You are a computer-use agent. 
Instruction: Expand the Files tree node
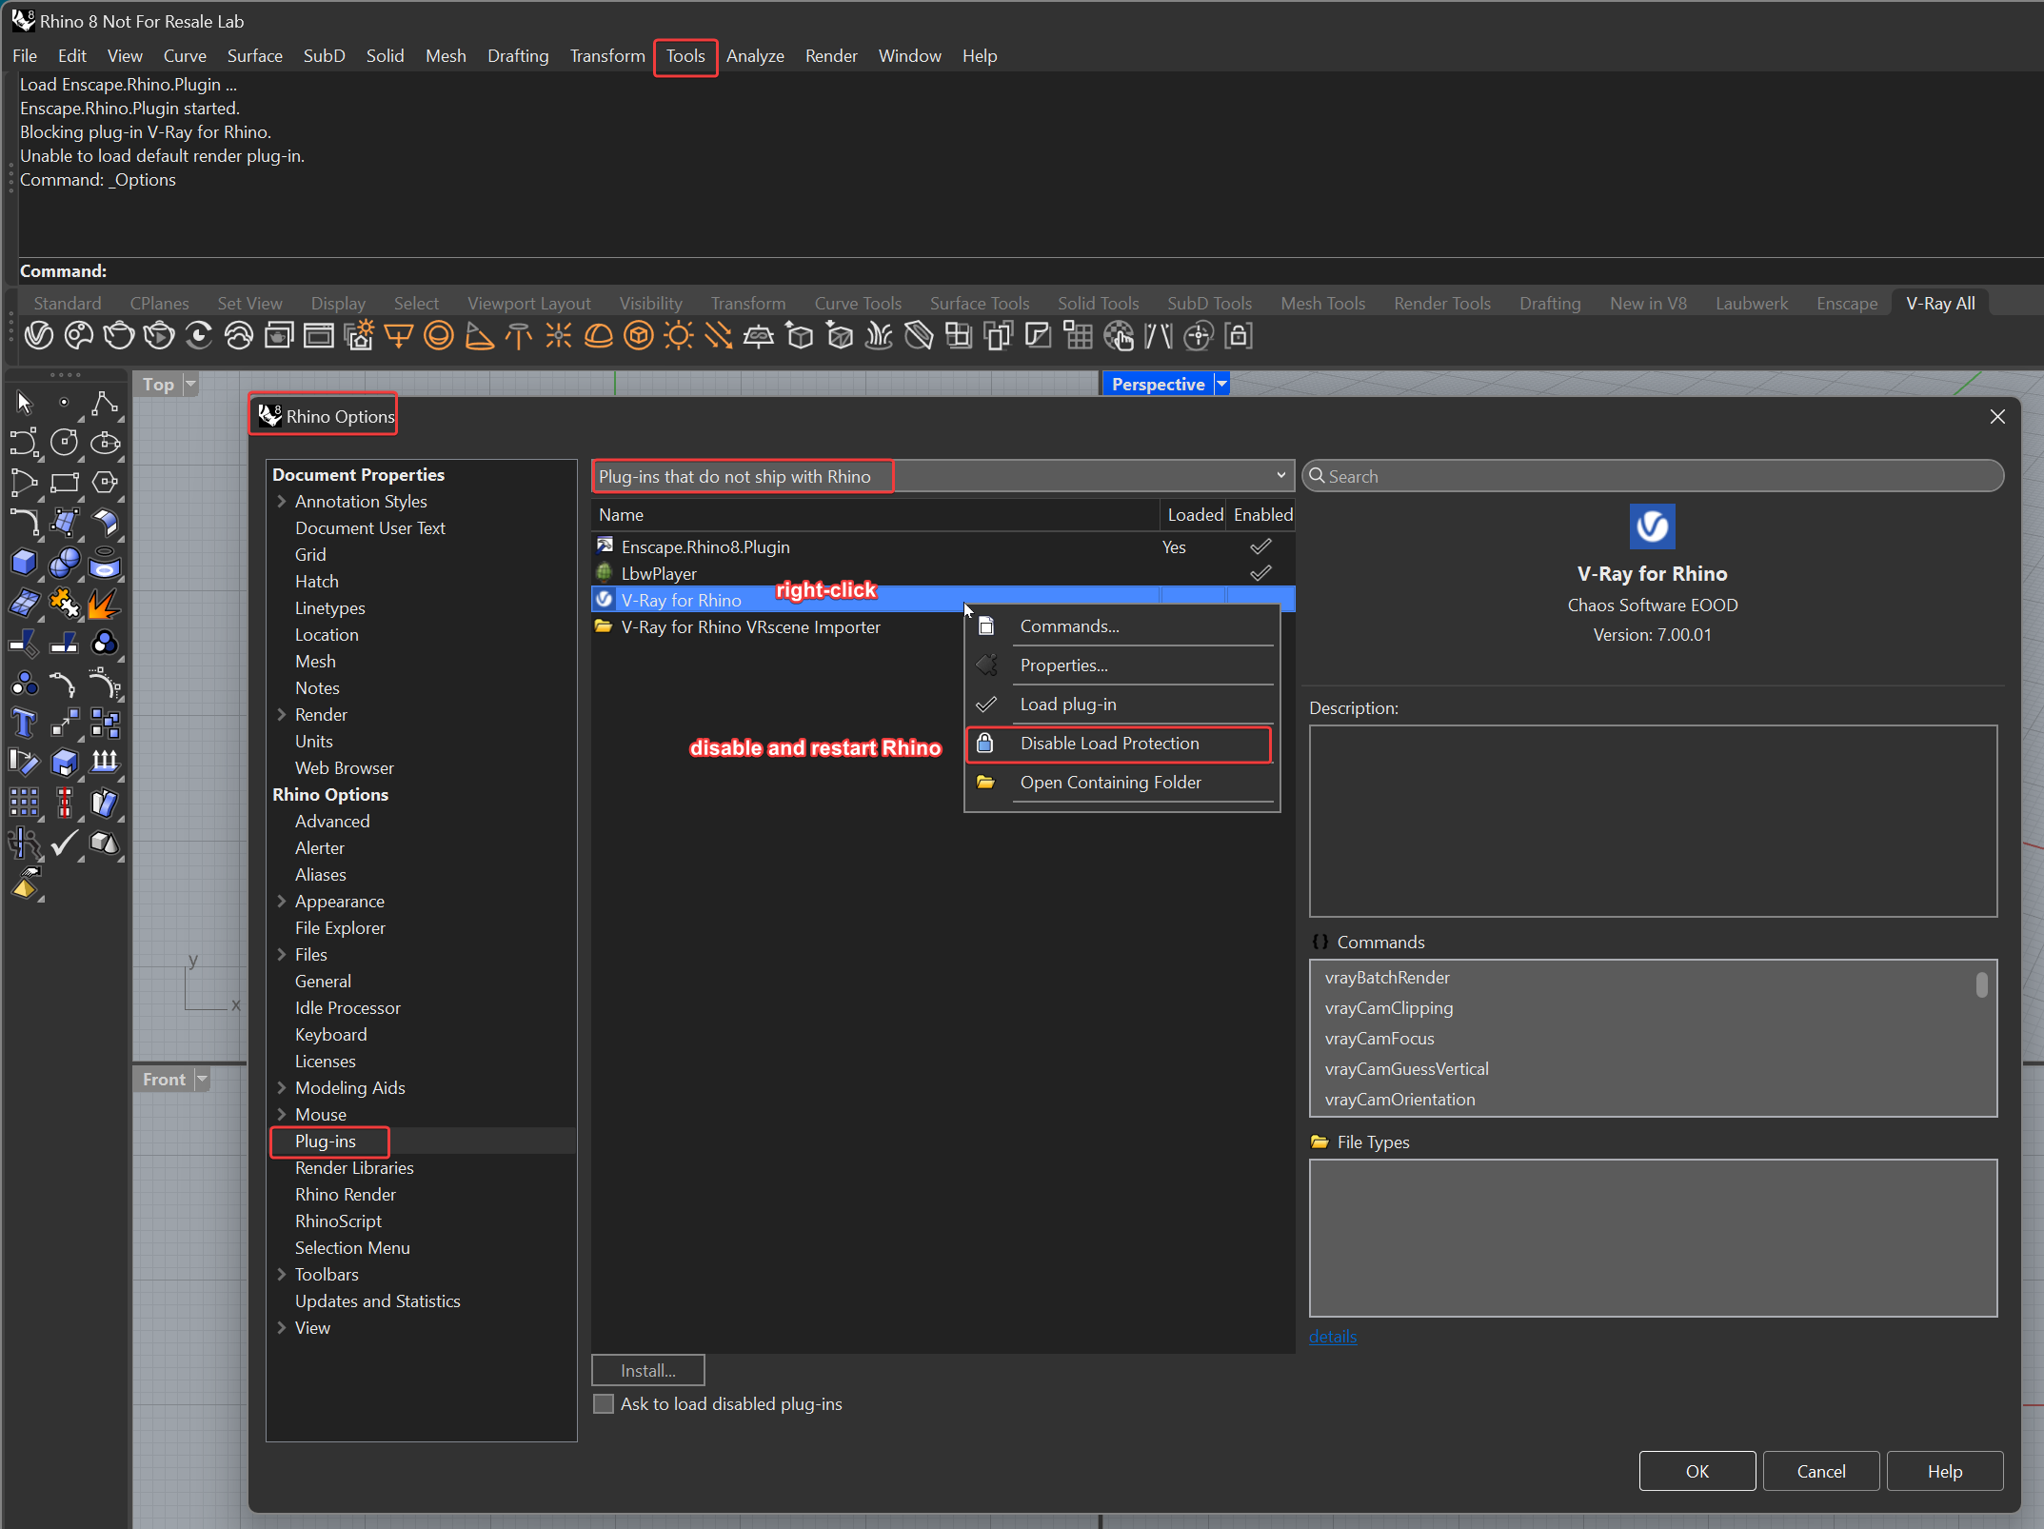point(282,954)
